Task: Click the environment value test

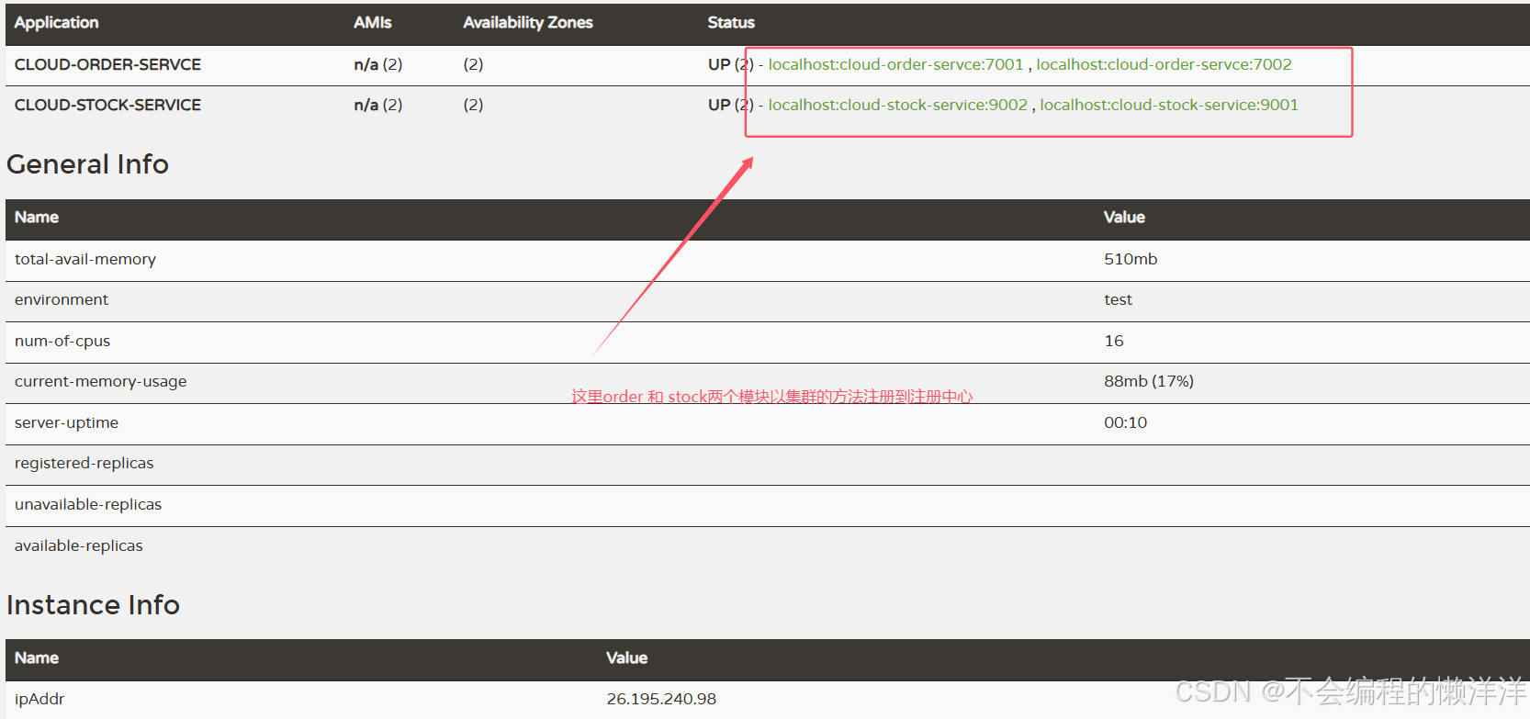Action: coord(1118,300)
